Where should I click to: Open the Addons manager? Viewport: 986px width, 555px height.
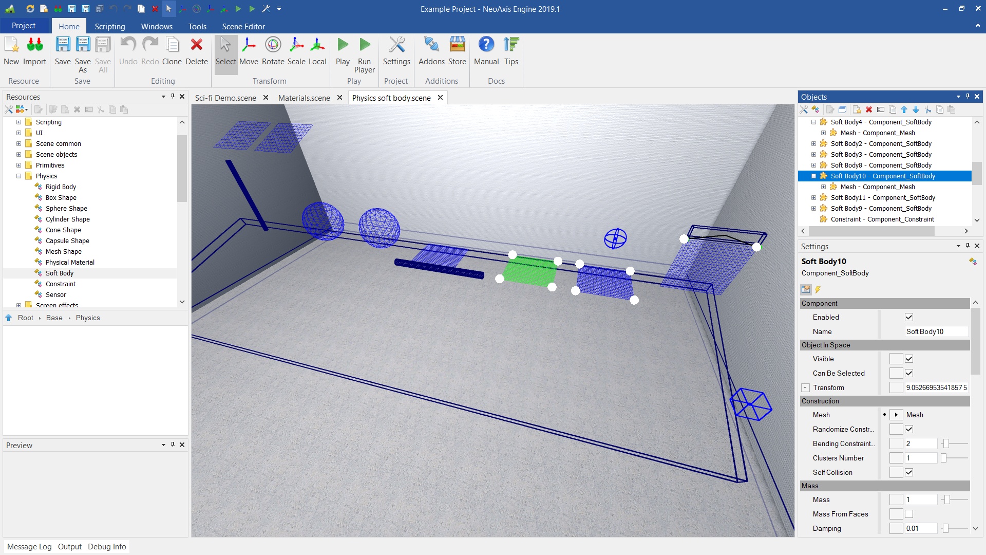[431, 51]
